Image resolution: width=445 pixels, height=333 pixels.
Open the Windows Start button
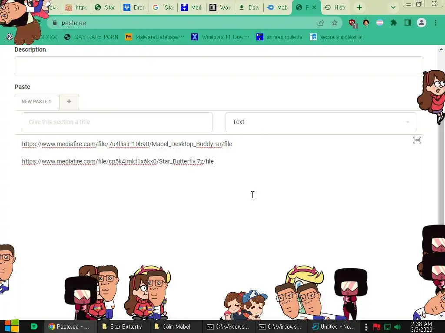coord(12,326)
